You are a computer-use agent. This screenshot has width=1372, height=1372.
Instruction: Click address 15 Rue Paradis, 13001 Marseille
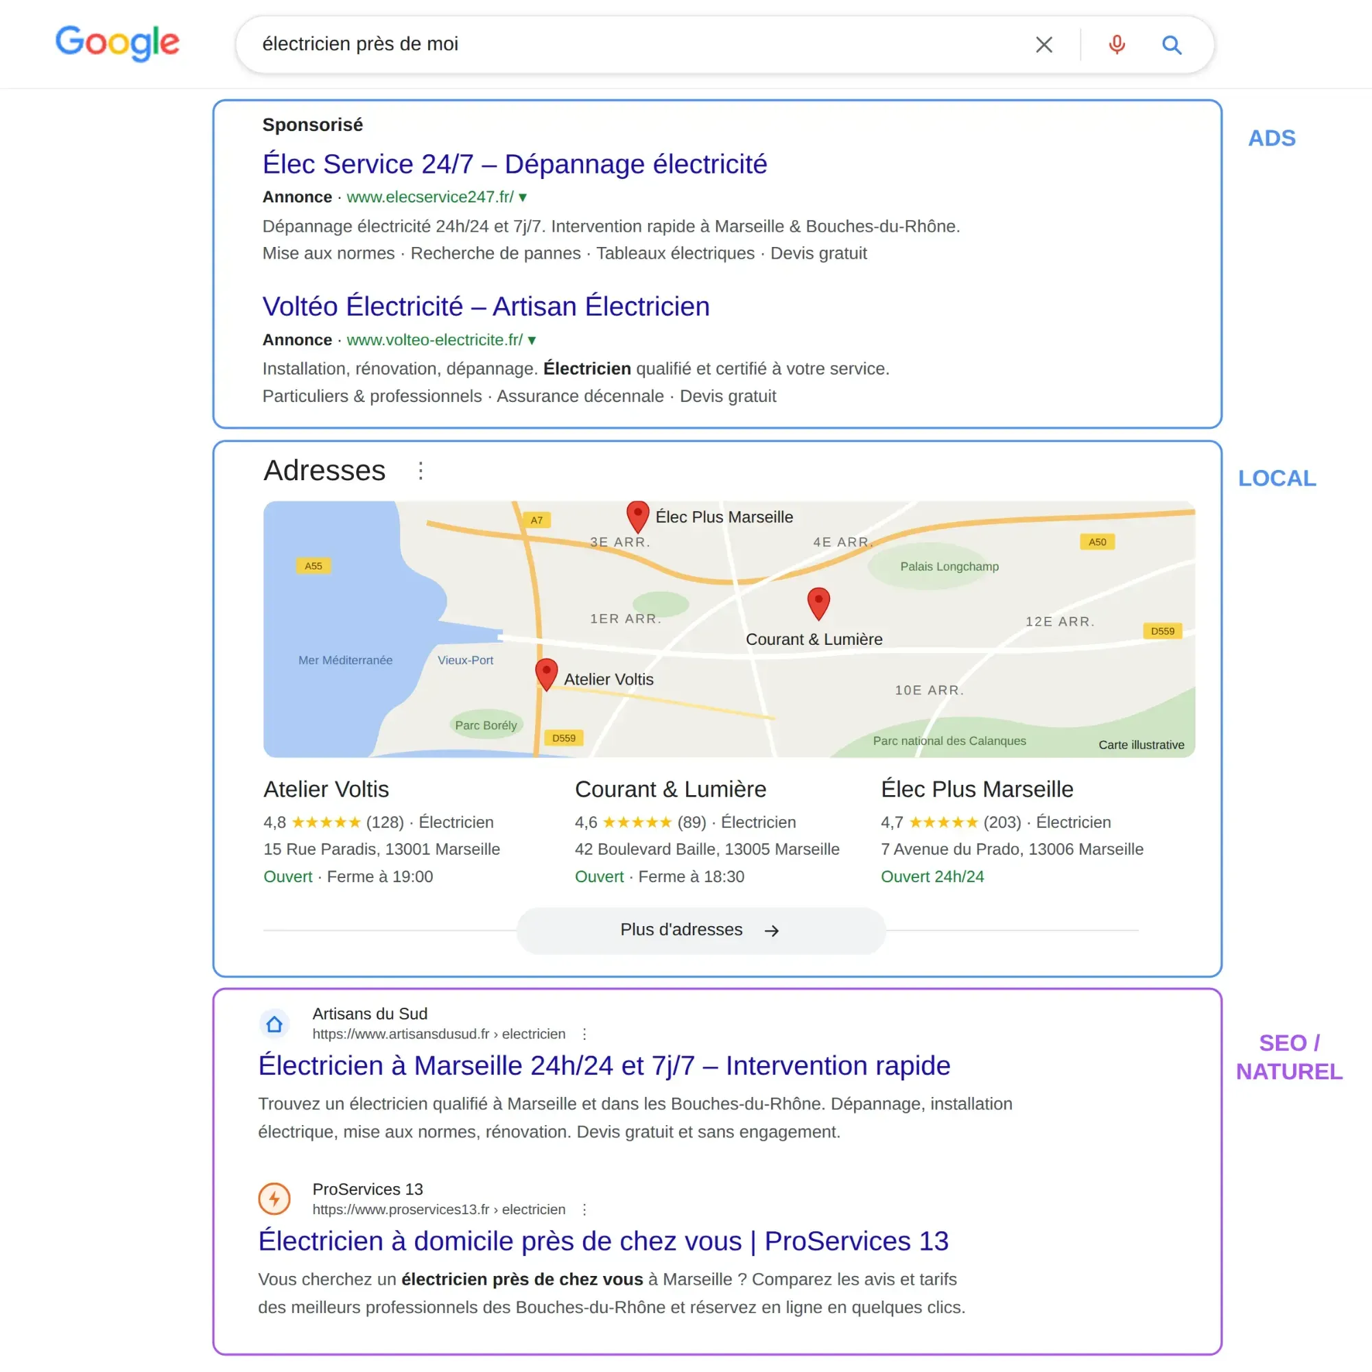[381, 849]
